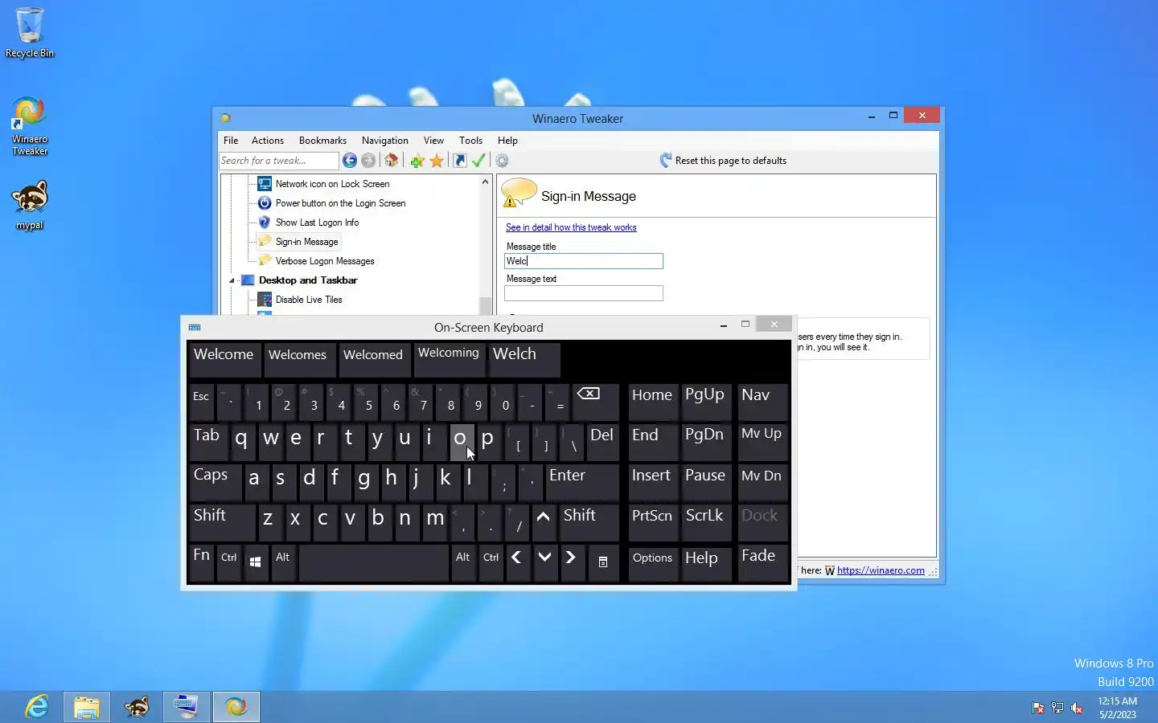Tap the up arrow key on On-Screen Keyboard
This screenshot has width=1158, height=723.
tap(544, 522)
